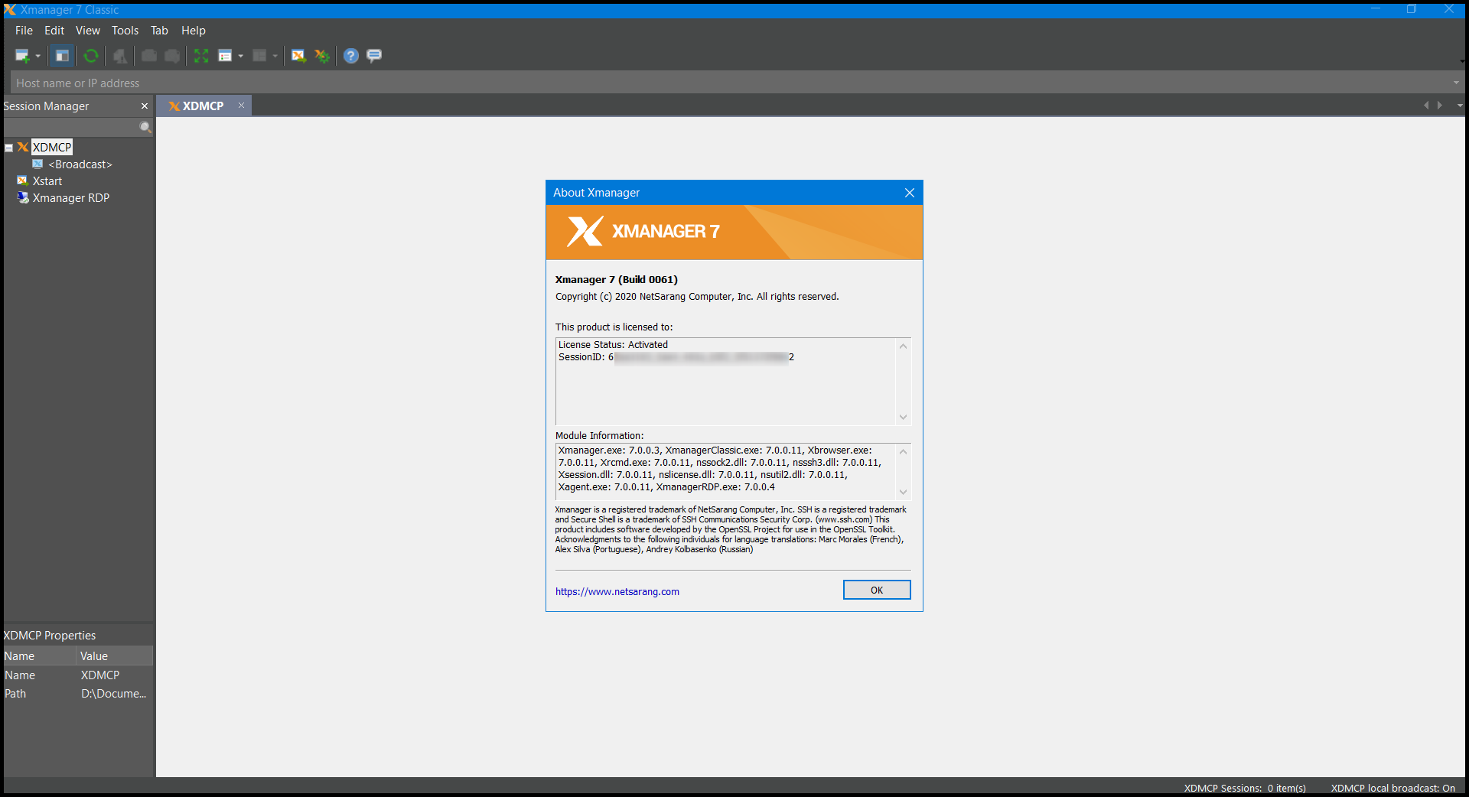The width and height of the screenshot is (1469, 797).
Task: Close the About Xmanager dialog
Action: 910,193
